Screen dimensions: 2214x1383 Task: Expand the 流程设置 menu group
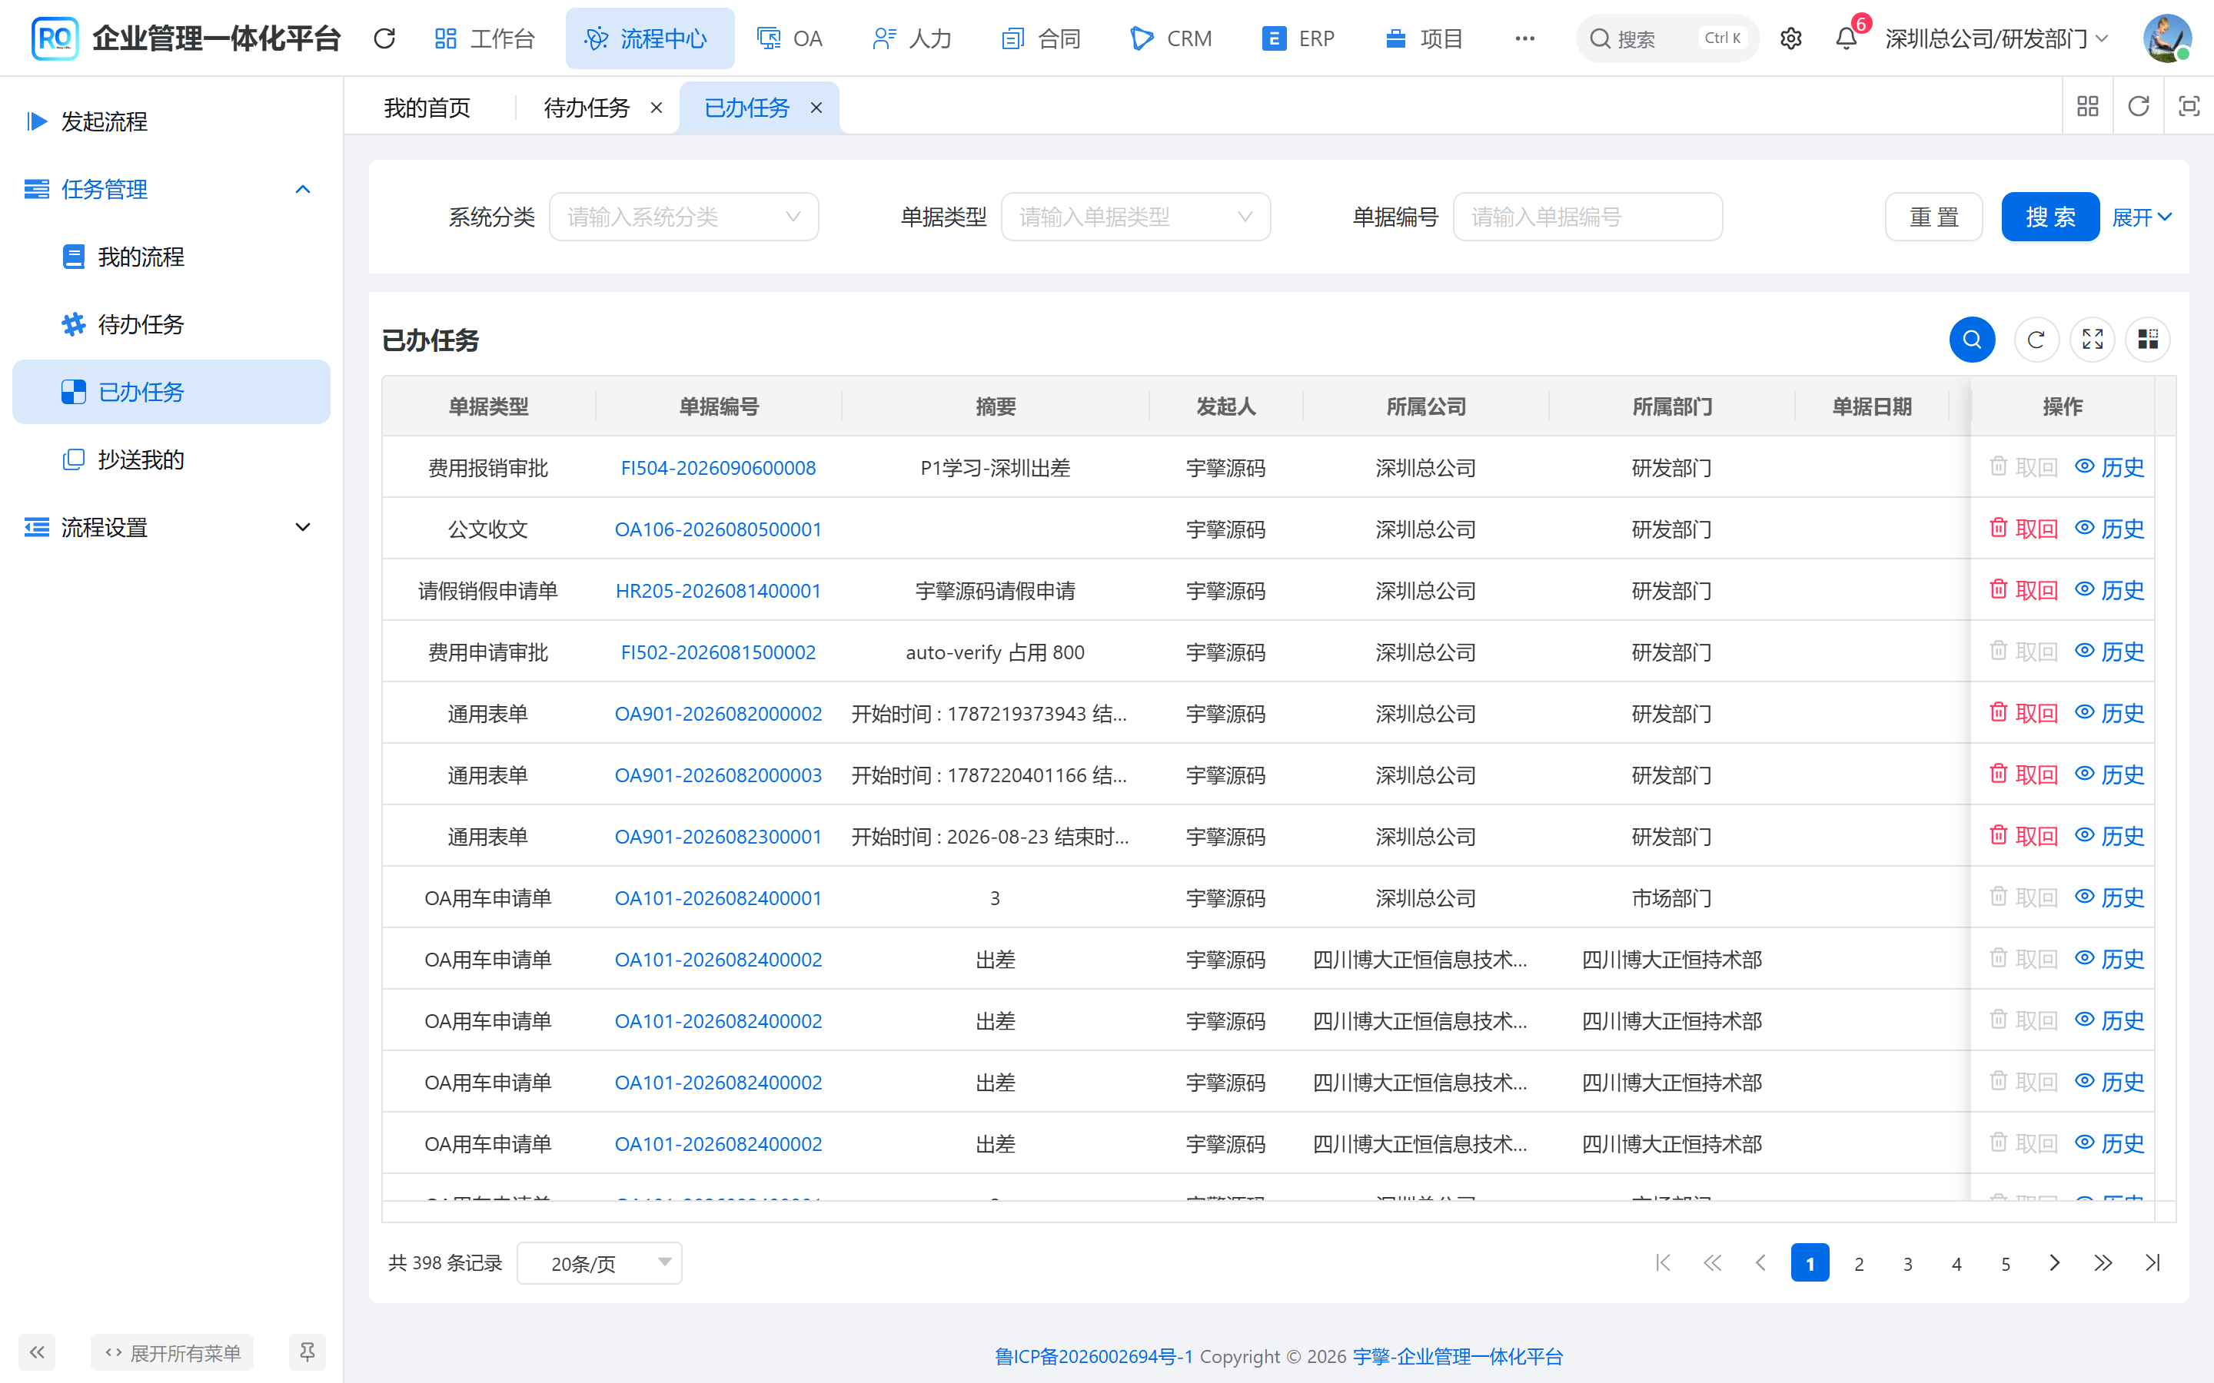point(171,528)
